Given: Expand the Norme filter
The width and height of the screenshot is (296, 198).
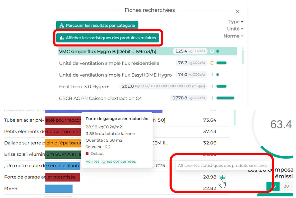Looking at the screenshot, I should [x=233, y=36].
